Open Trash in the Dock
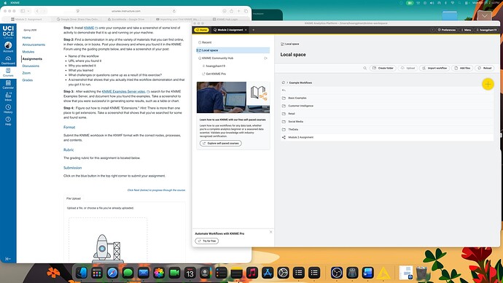This screenshot has width=503, height=283. coord(421,273)
